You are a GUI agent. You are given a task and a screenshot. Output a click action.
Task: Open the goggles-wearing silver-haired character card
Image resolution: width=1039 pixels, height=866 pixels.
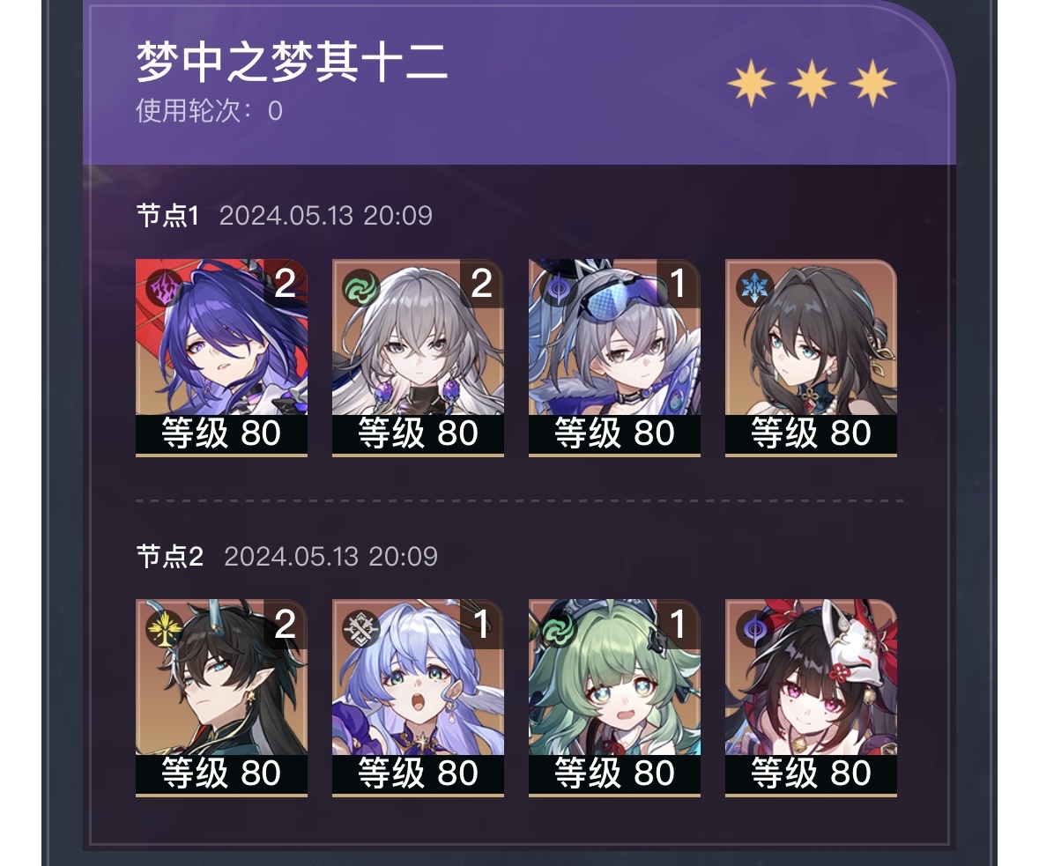coord(614,358)
